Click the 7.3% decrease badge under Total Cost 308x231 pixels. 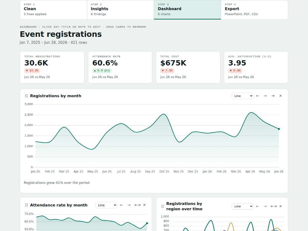pyautogui.click(x=167, y=70)
